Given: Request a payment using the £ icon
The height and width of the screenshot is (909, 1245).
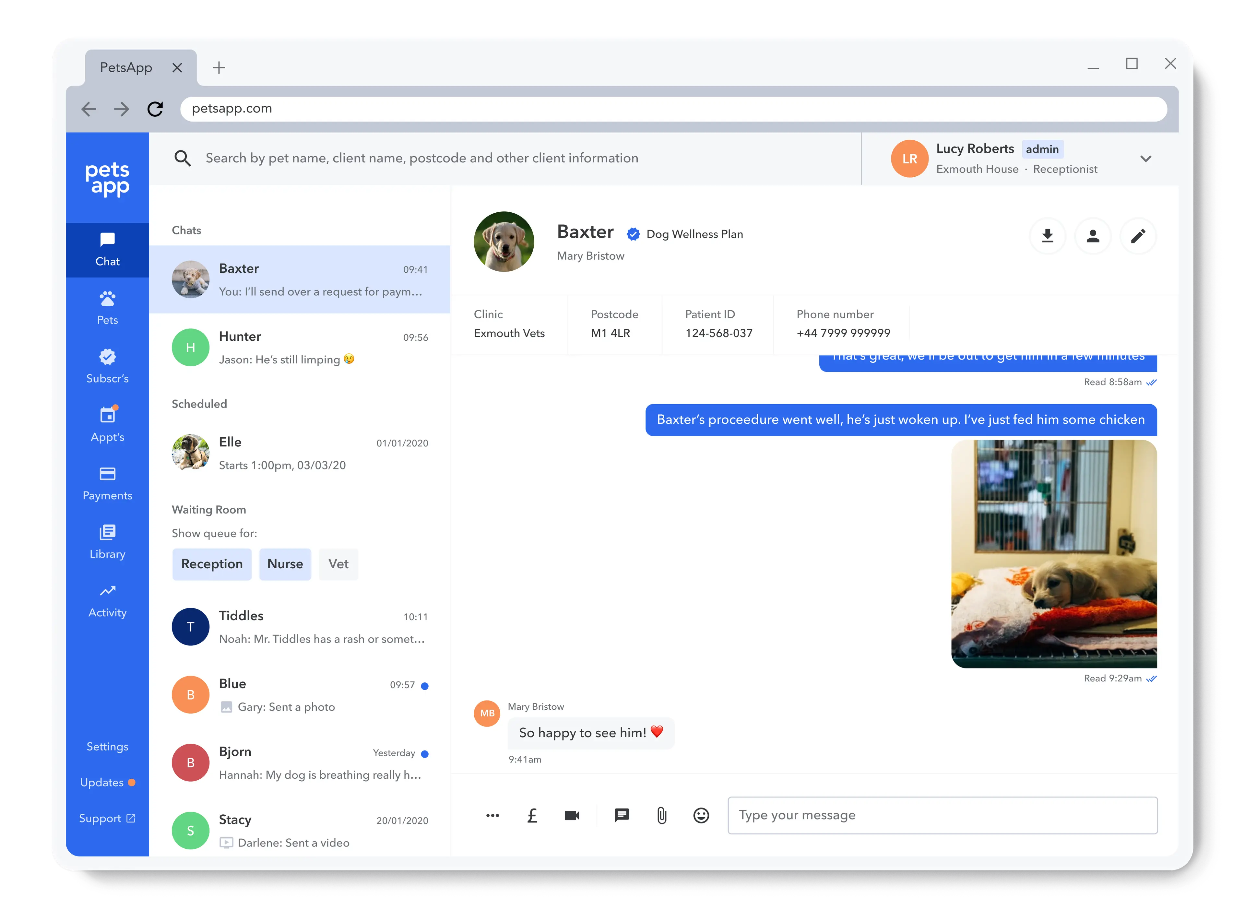Looking at the screenshot, I should [x=531, y=815].
